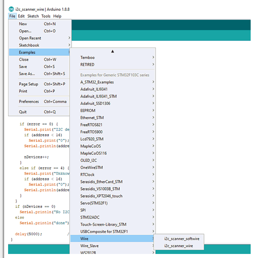Choose New from the File menu

point(39,24)
